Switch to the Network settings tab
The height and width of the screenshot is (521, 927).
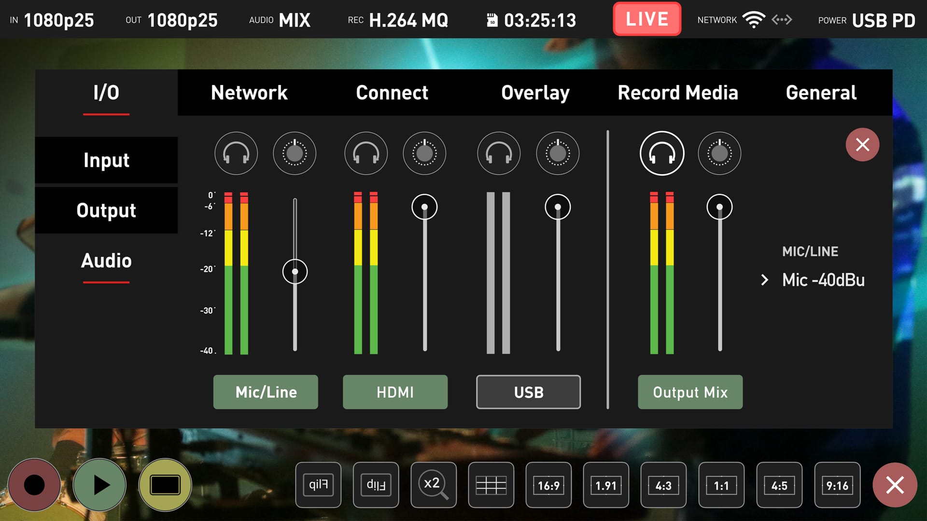[x=250, y=92]
